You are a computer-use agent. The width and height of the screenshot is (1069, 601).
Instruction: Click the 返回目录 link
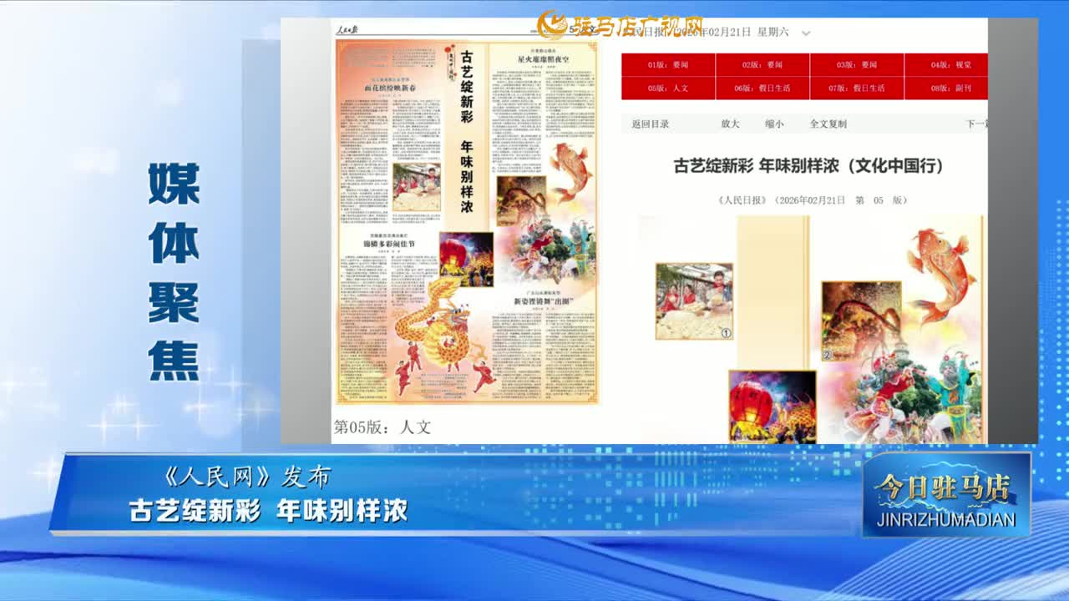point(651,124)
